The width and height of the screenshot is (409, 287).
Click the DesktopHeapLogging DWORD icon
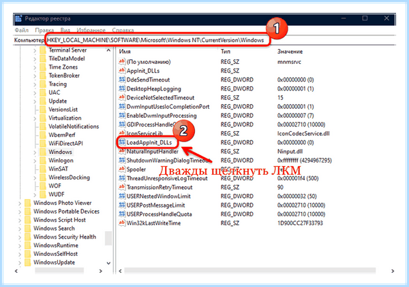(122, 88)
